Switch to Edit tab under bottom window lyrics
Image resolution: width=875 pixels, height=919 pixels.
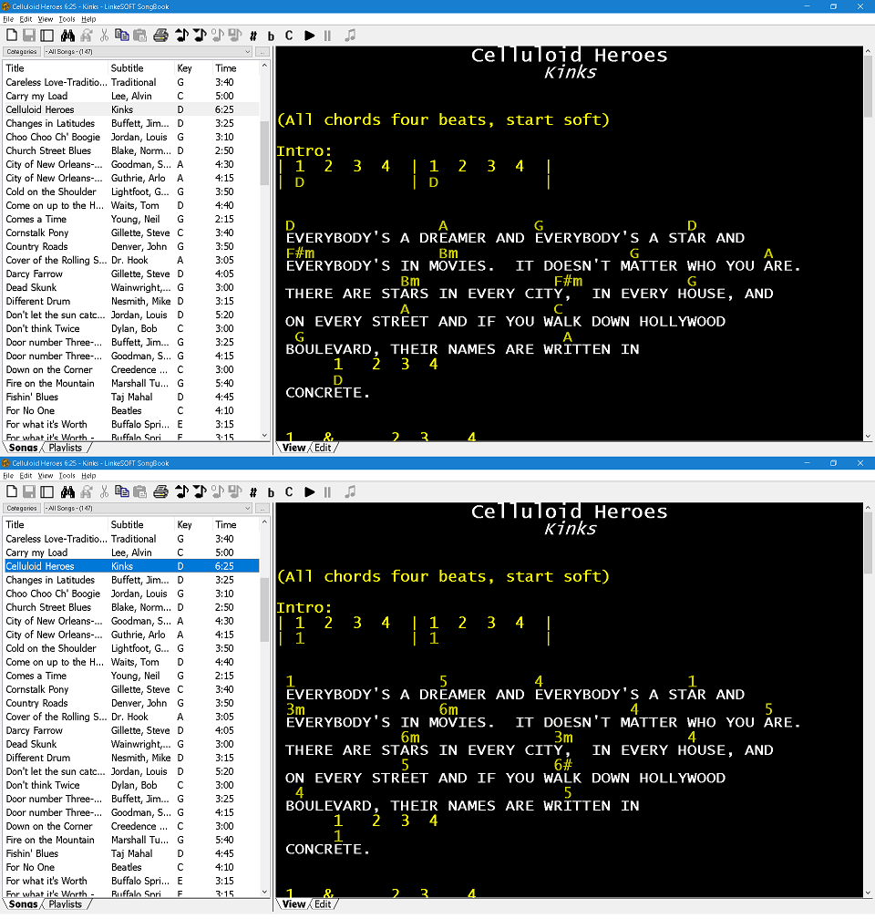click(x=323, y=904)
